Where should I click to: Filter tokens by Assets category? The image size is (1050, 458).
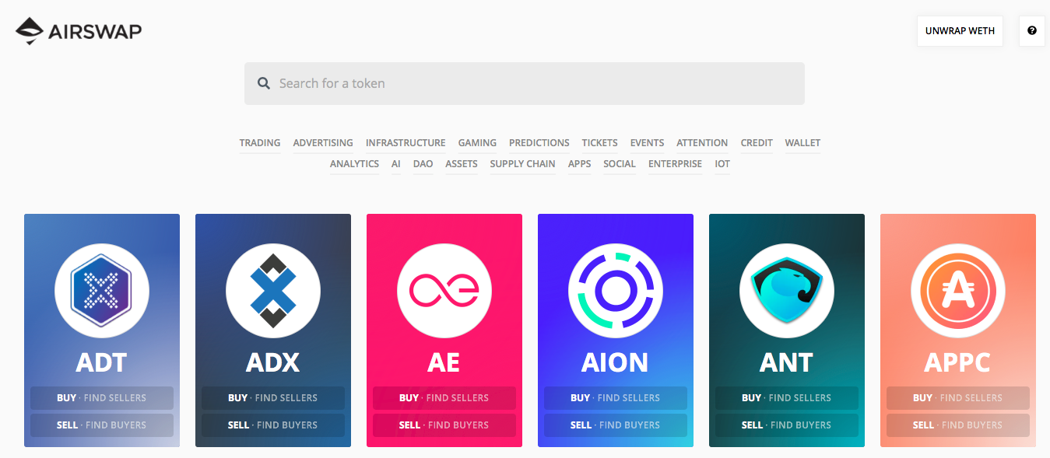(462, 164)
